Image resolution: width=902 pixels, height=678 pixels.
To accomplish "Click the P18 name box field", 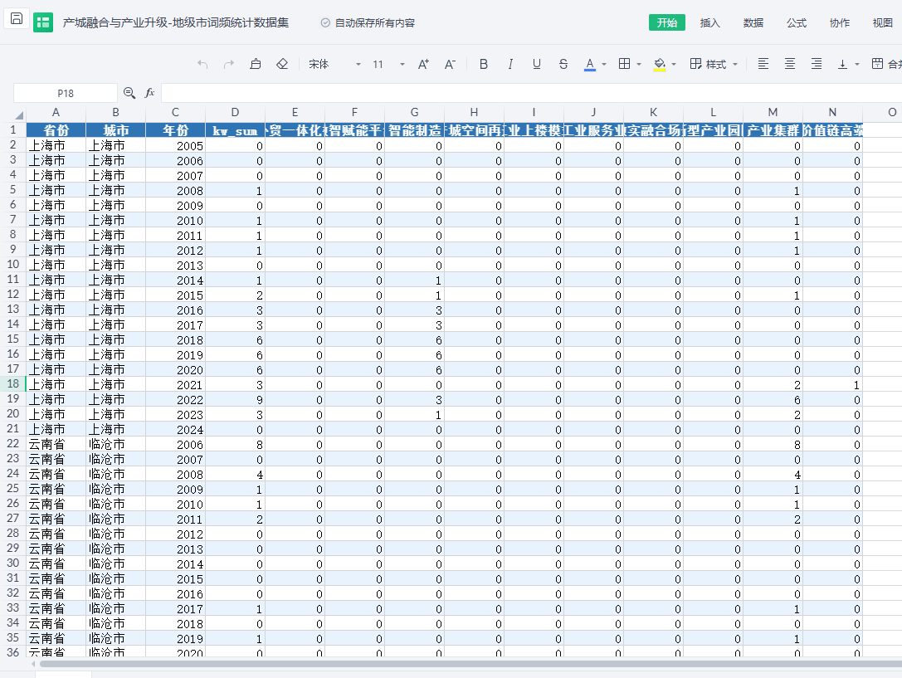I will pyautogui.click(x=66, y=93).
